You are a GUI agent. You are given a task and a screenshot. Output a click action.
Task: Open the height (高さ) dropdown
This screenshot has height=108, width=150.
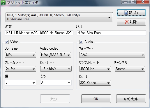click(56, 83)
